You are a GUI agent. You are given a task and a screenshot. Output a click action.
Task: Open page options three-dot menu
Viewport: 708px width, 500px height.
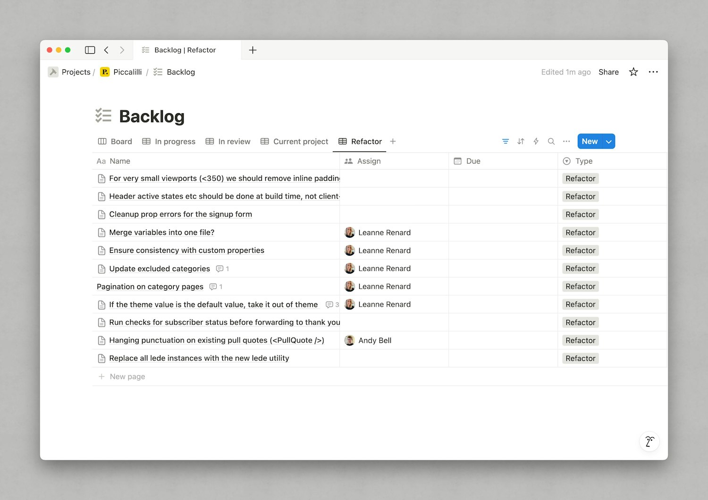(x=653, y=72)
